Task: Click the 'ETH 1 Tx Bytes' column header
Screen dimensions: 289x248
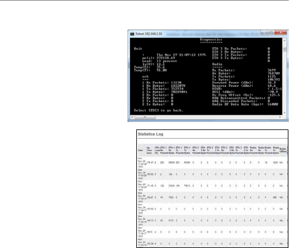Action: pos(187,150)
